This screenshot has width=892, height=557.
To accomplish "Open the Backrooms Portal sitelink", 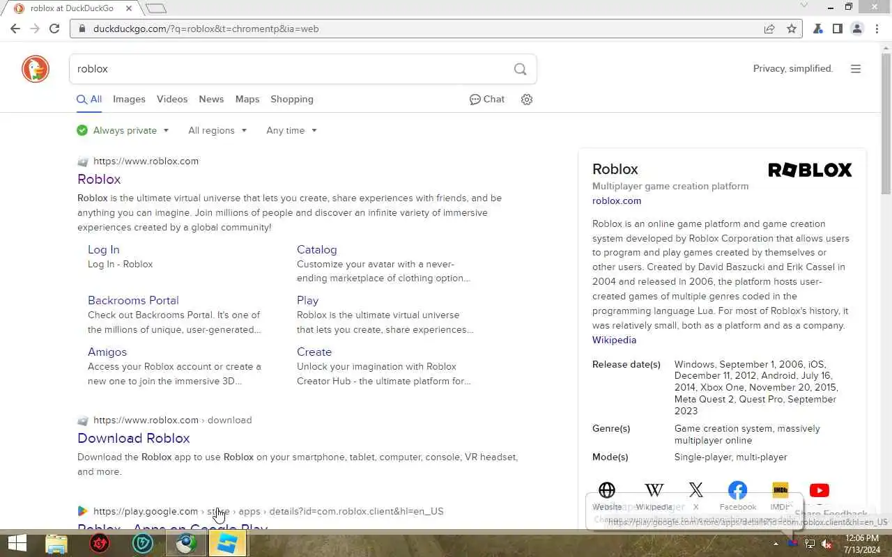I will click(x=133, y=300).
